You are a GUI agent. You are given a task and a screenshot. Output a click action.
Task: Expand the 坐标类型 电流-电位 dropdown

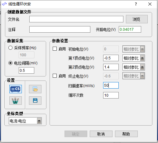pos(25,121)
